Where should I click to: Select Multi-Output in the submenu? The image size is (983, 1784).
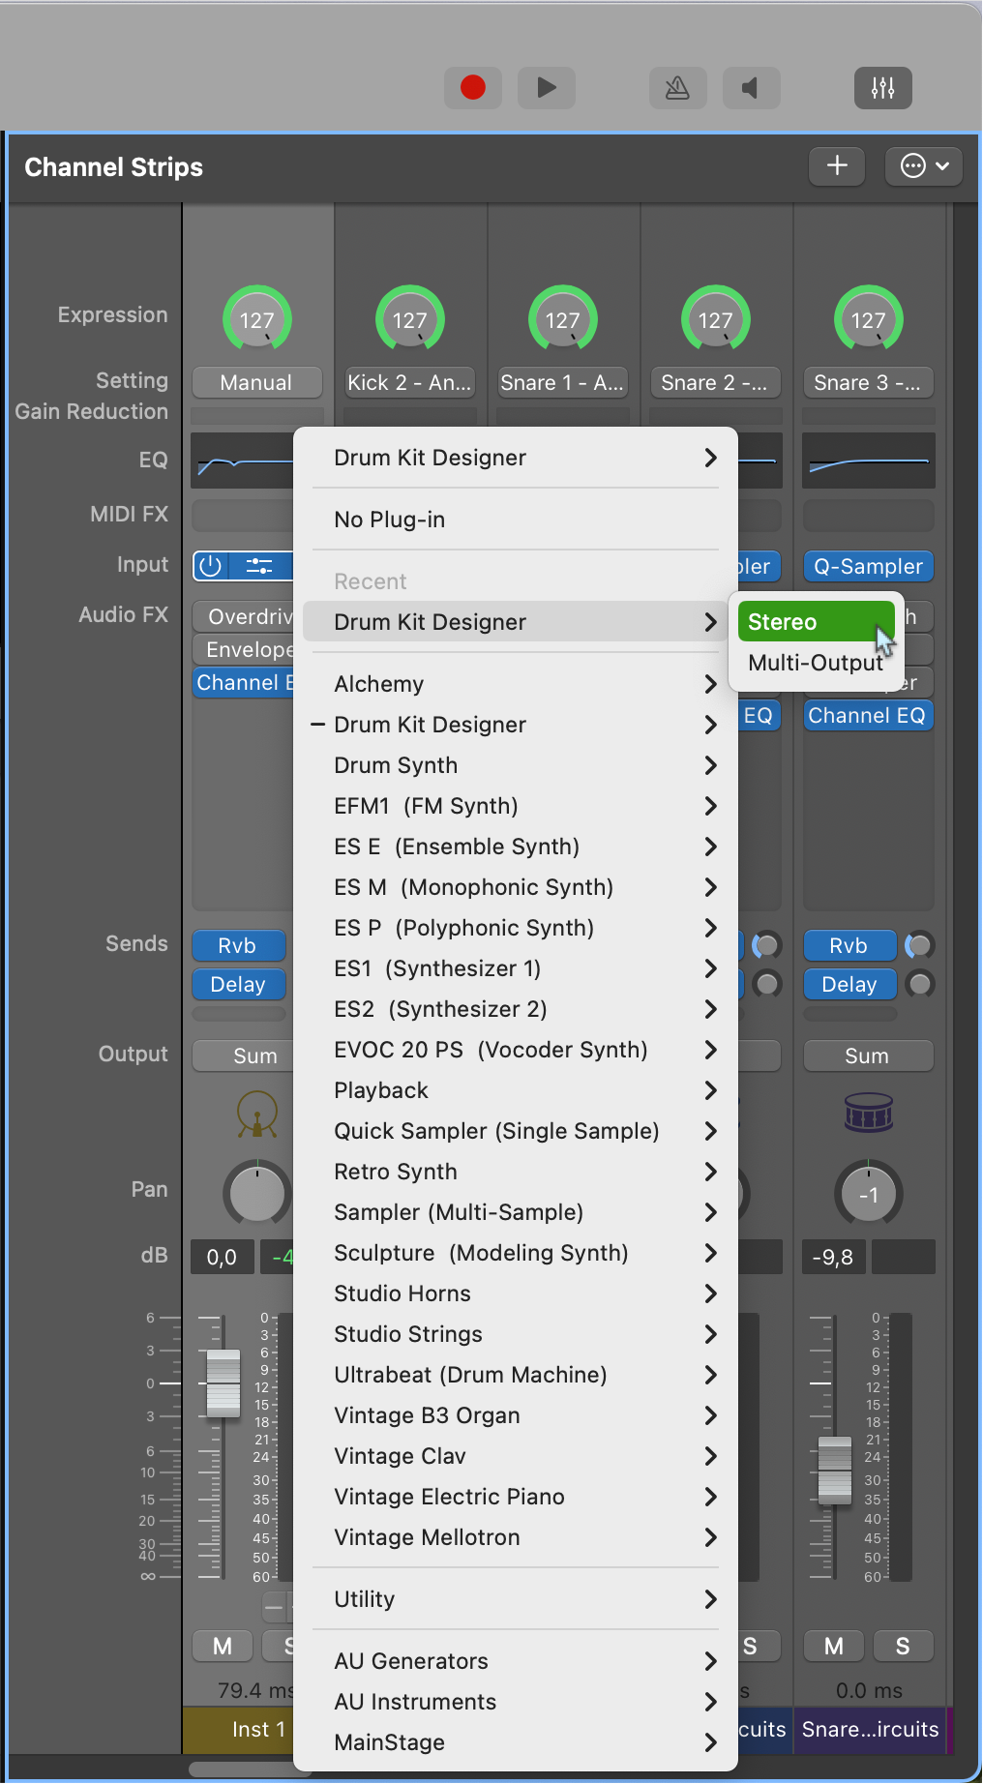click(x=816, y=663)
